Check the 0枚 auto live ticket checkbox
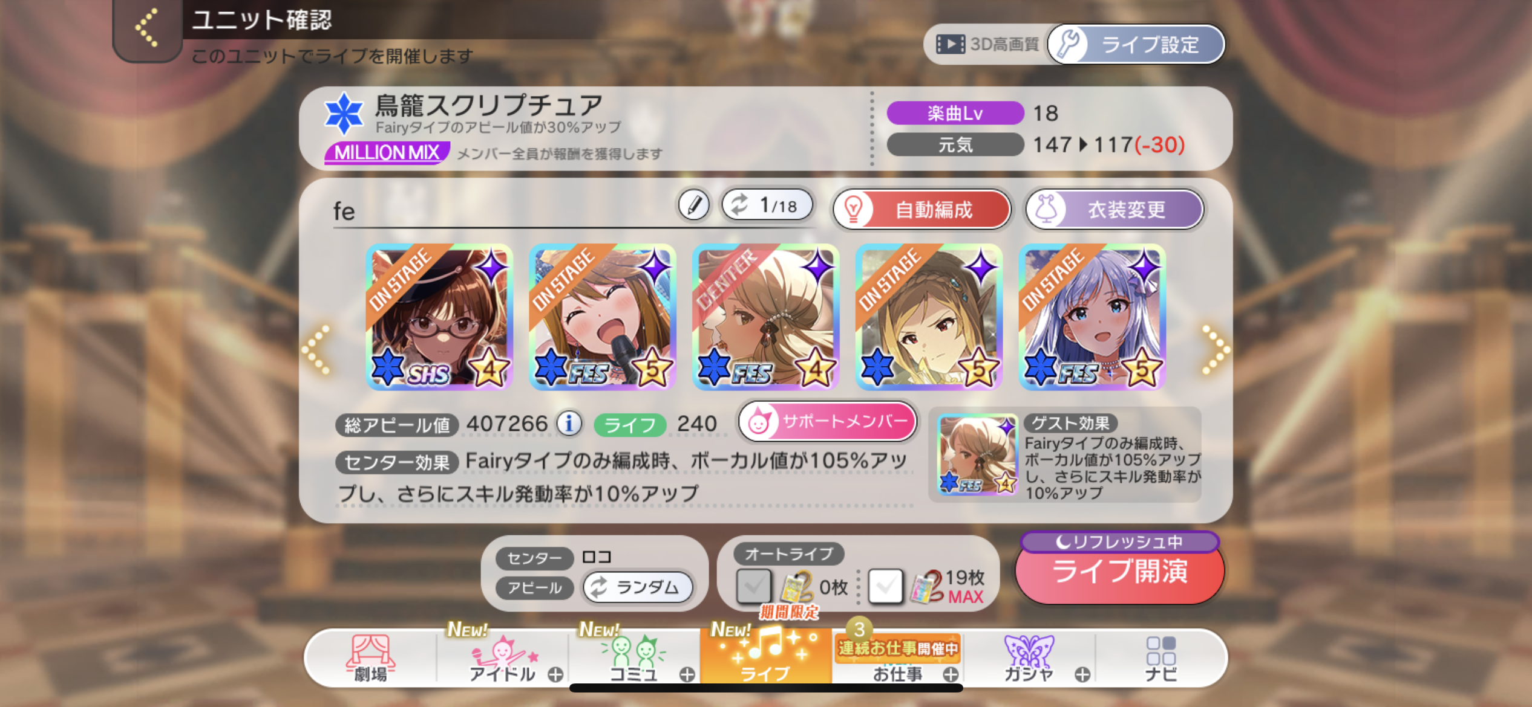The height and width of the screenshot is (707, 1532). point(753,586)
